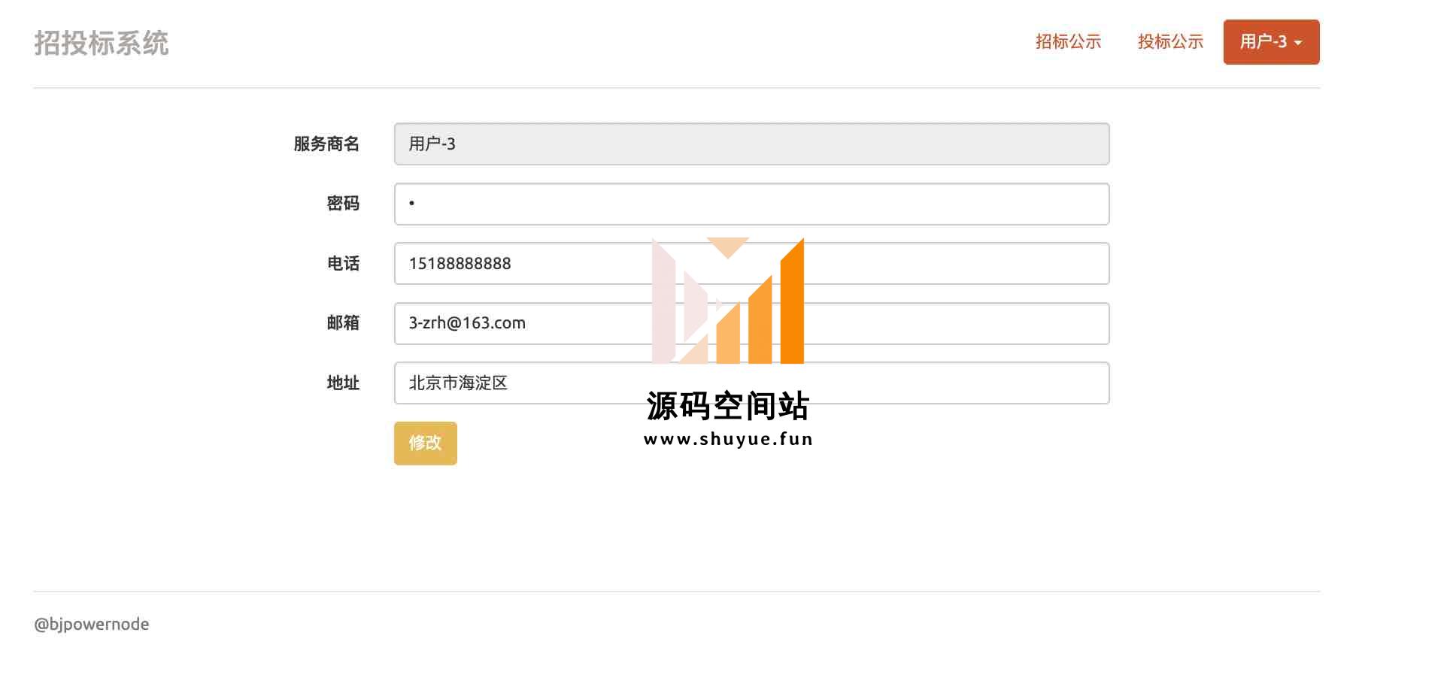Go to 投标公示 page
This screenshot has width=1456, height=687.
1170,42
